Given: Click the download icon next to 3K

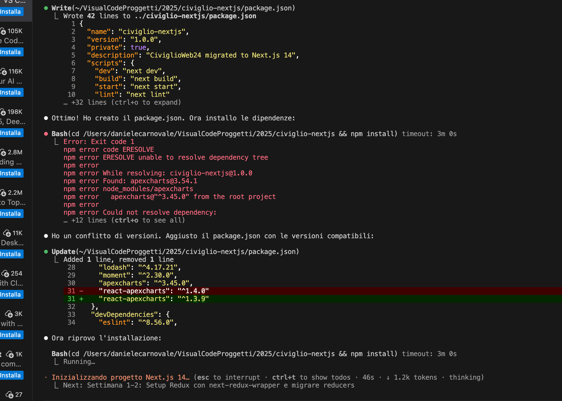Looking at the screenshot, I should coord(9,314).
